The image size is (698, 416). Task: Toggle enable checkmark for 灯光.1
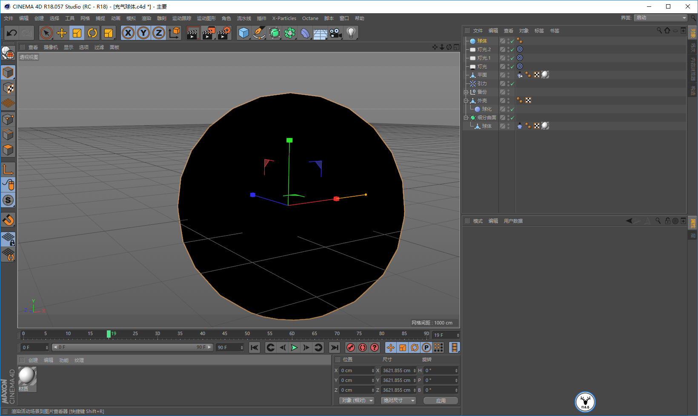click(x=512, y=58)
